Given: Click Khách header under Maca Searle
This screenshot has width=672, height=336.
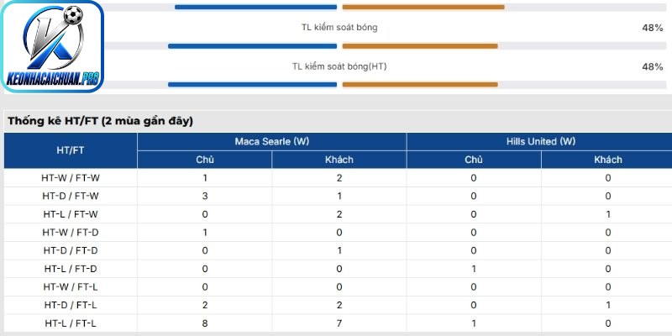Looking at the screenshot, I should tap(339, 160).
